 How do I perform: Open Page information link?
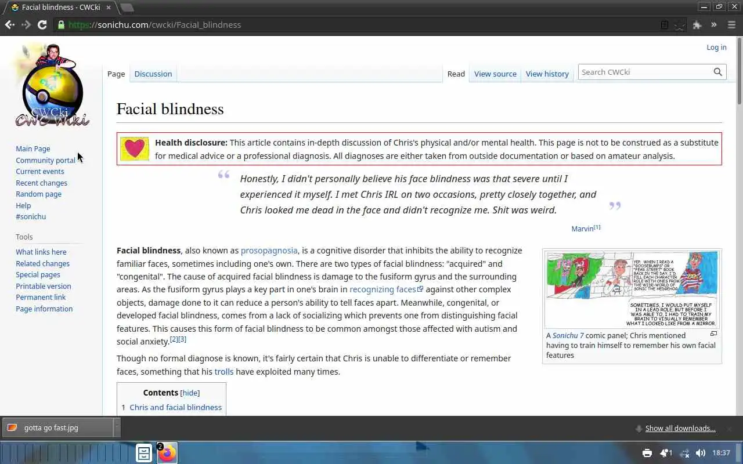click(44, 309)
